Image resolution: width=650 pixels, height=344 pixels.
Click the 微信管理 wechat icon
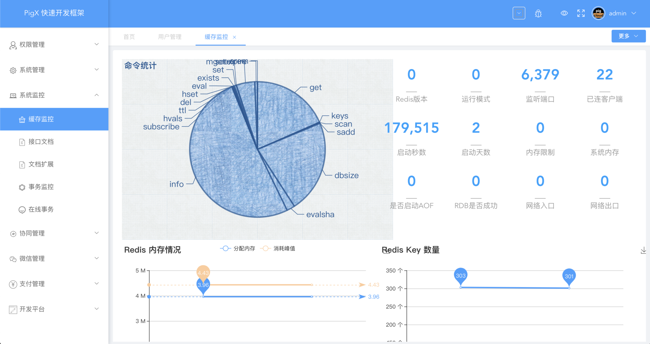(x=13, y=259)
